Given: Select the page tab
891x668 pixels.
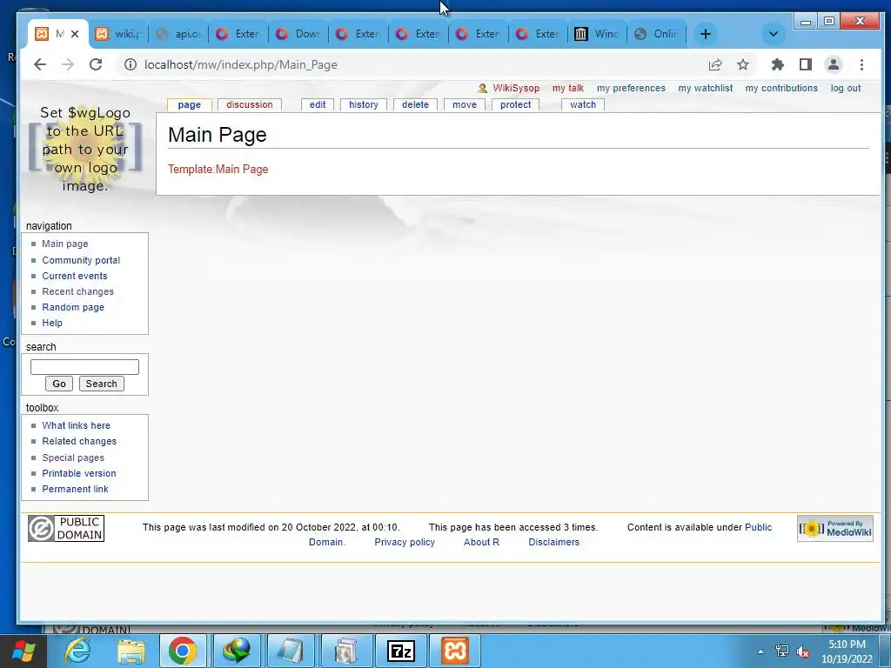Looking at the screenshot, I should (189, 104).
